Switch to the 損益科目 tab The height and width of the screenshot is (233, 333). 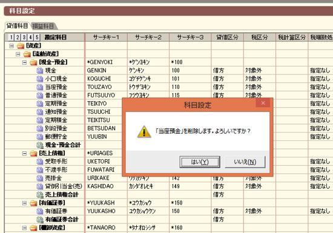point(43,26)
